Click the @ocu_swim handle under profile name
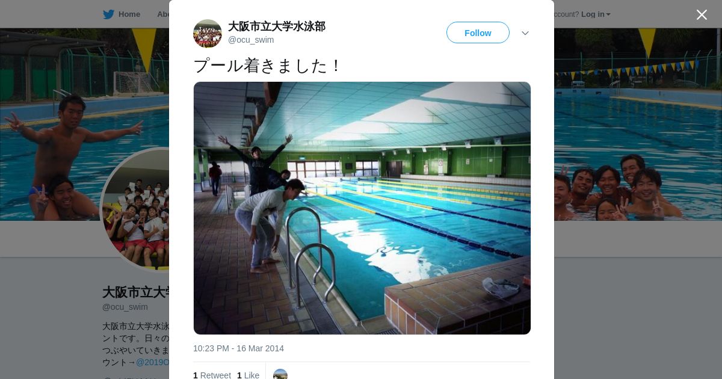This screenshot has width=722, height=379. pos(125,307)
